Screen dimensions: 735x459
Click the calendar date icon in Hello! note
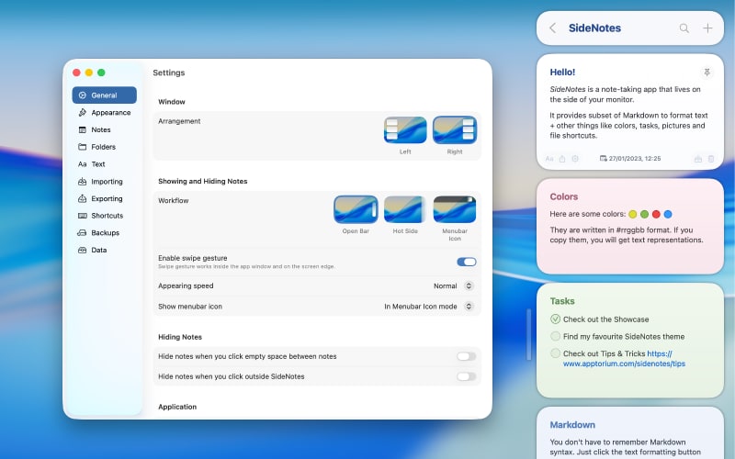coord(604,158)
